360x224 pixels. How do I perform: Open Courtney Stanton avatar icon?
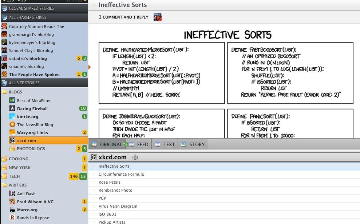(x=4, y=27)
